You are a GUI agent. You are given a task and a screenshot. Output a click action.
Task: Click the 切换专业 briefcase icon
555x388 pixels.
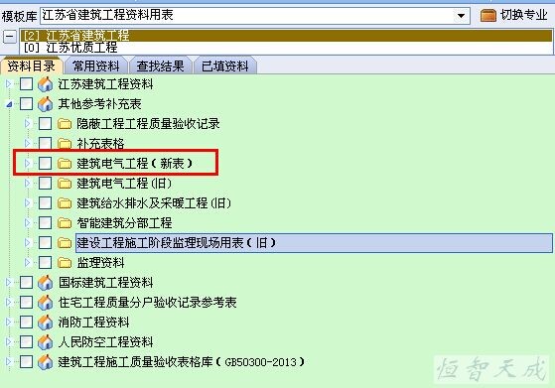coord(488,15)
